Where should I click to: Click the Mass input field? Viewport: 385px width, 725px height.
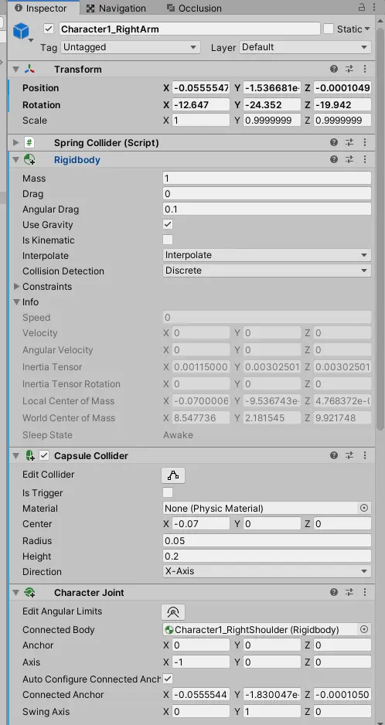pos(267,178)
